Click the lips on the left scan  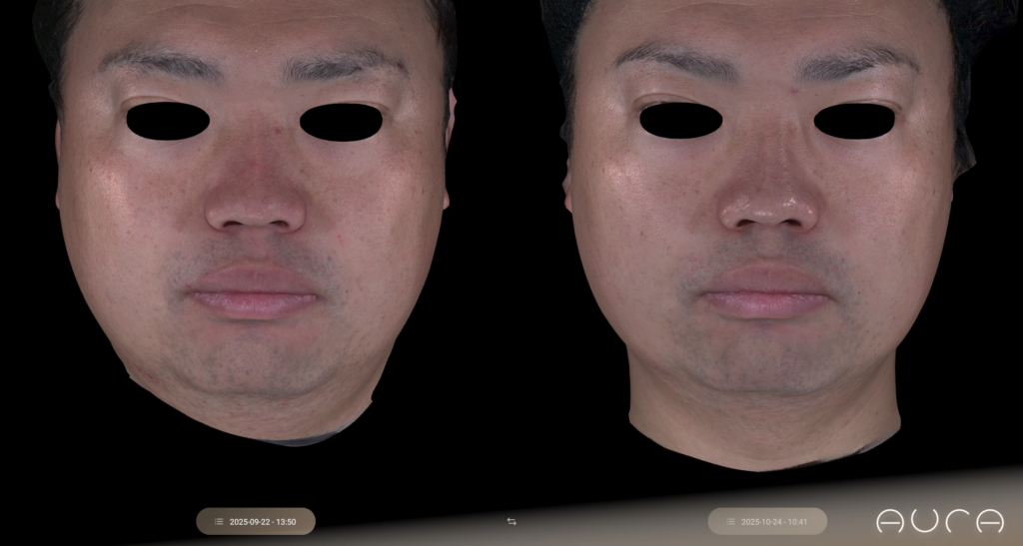tap(254, 289)
